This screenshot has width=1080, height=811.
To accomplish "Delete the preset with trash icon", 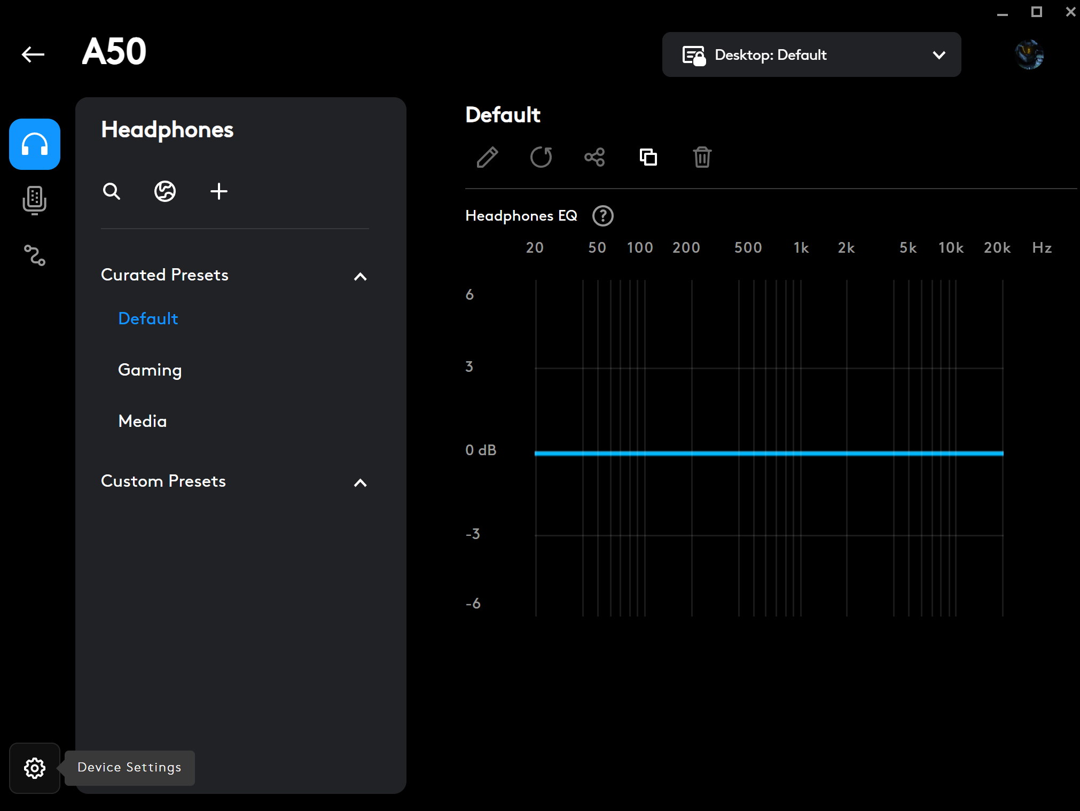I will tap(702, 158).
